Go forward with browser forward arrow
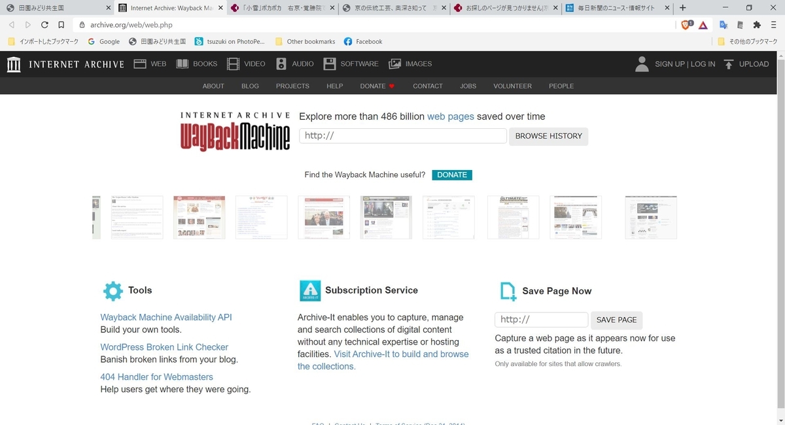This screenshot has width=785, height=425. point(27,25)
